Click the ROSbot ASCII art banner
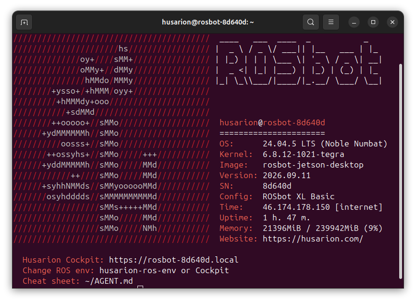Image resolution: width=416 pixels, height=302 pixels. 298,62
